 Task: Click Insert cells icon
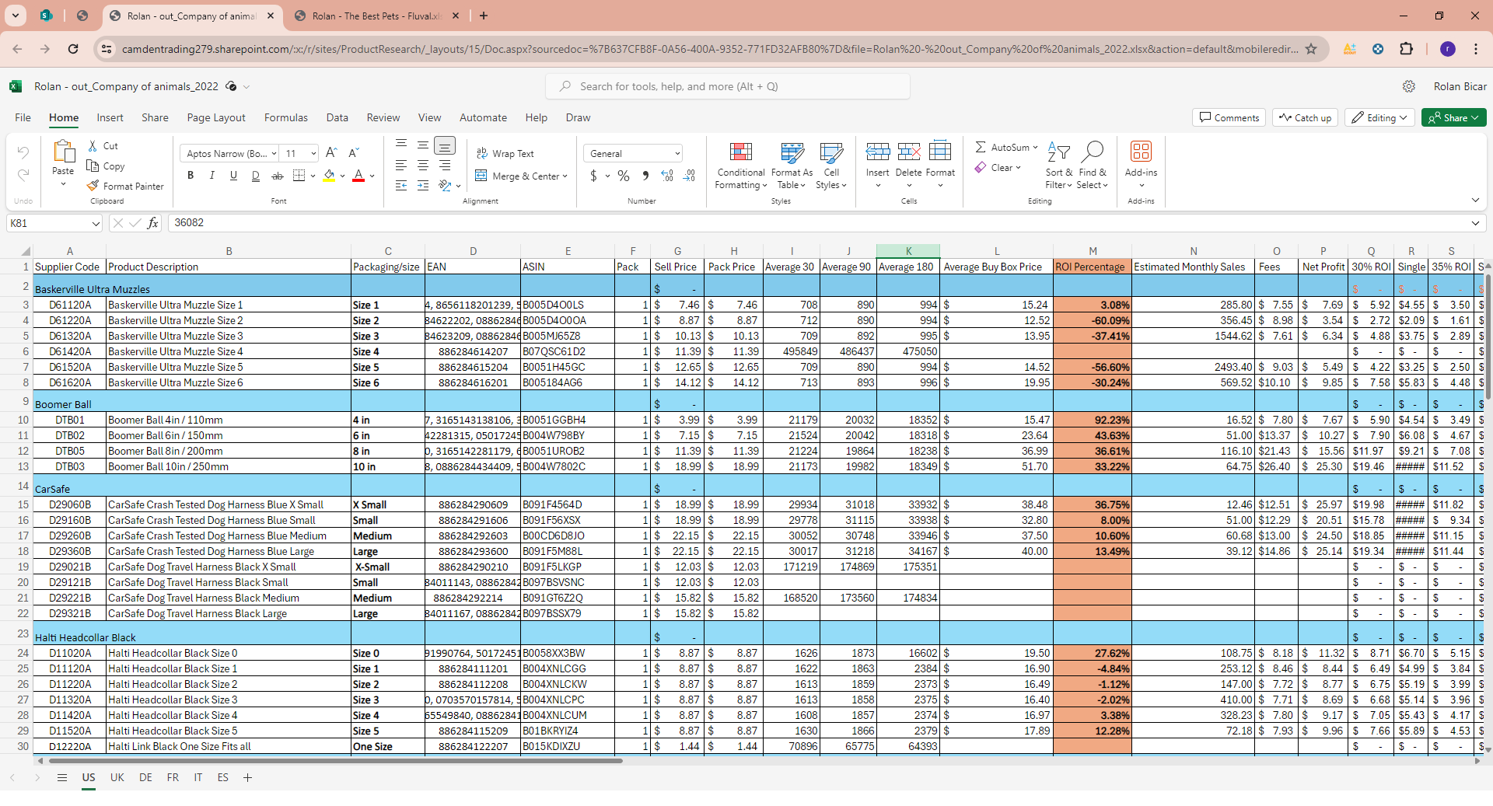coord(878,151)
